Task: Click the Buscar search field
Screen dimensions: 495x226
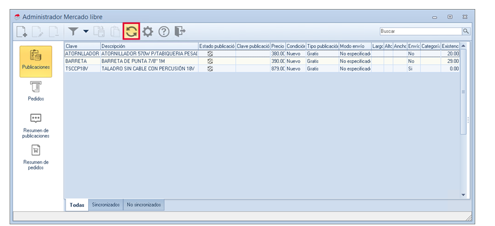Action: tap(421, 31)
